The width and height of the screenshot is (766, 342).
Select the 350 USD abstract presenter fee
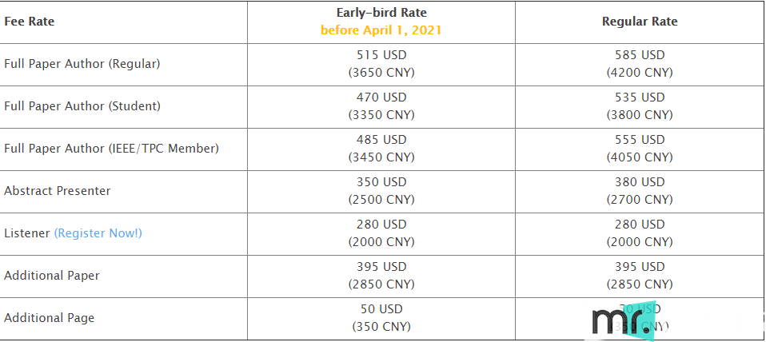(381, 182)
